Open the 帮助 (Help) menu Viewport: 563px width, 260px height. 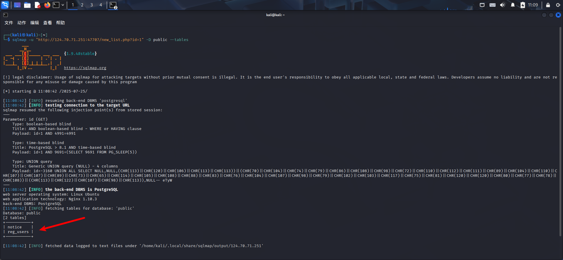click(x=60, y=23)
